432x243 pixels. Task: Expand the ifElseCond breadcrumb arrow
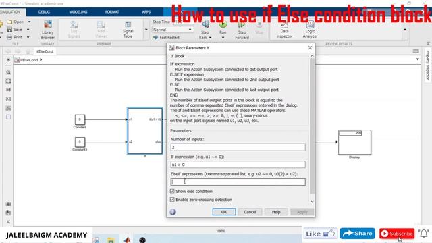[x=41, y=60]
